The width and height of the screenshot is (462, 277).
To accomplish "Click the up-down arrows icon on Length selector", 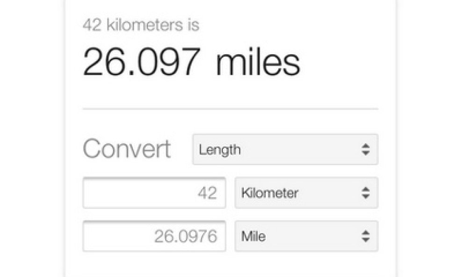I will (366, 149).
